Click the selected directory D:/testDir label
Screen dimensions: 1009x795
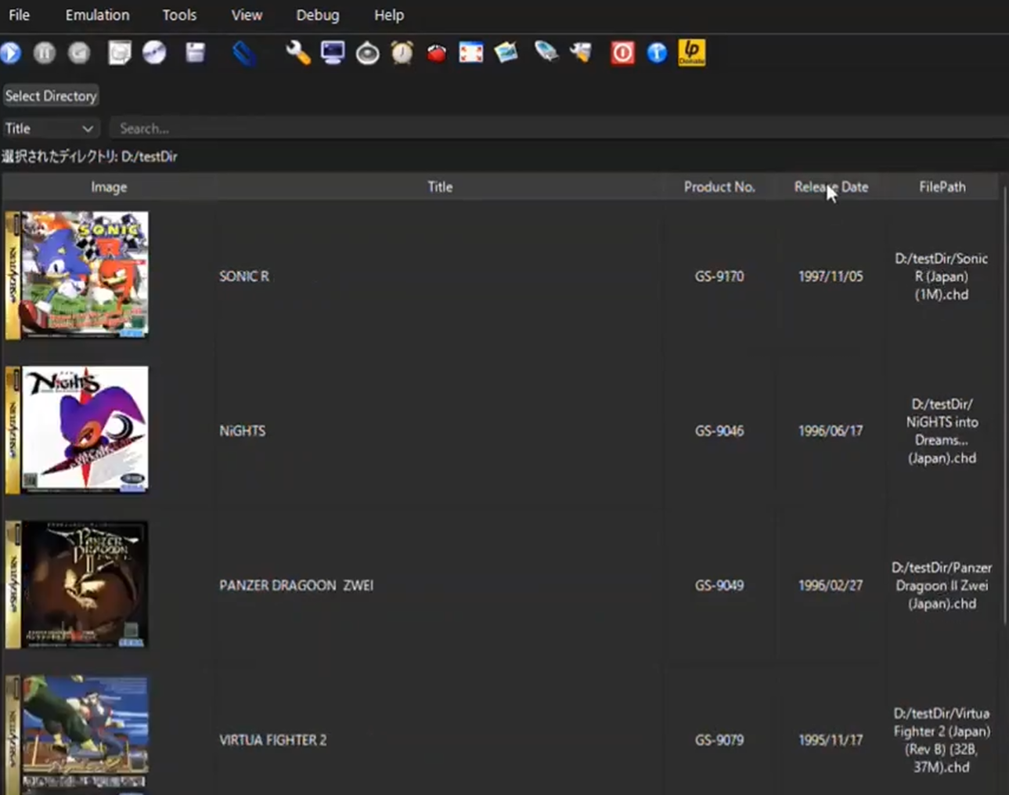tap(89, 157)
